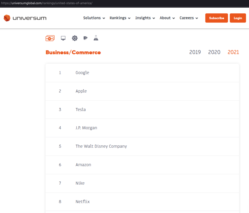Expand the Solutions dropdown menu

[94, 18]
